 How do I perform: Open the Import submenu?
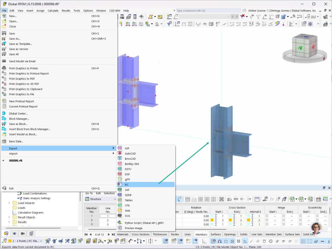(x=58, y=154)
